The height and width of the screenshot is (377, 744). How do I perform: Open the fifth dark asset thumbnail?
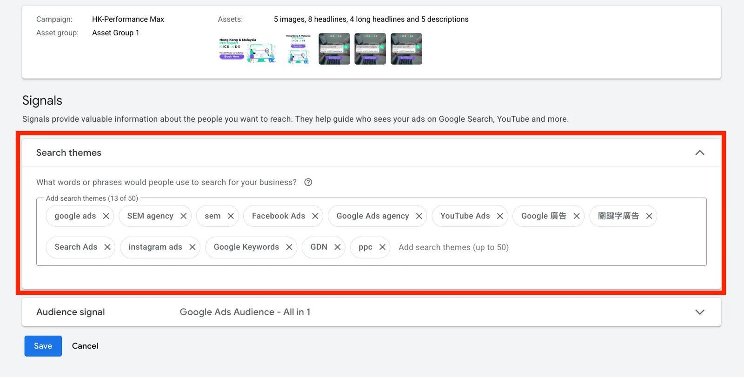pyautogui.click(x=406, y=49)
